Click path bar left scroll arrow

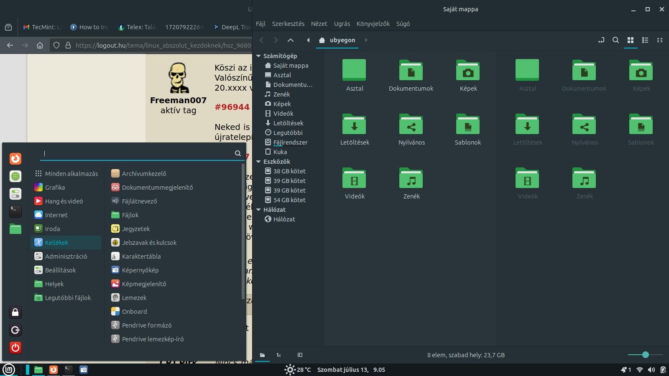(308, 40)
